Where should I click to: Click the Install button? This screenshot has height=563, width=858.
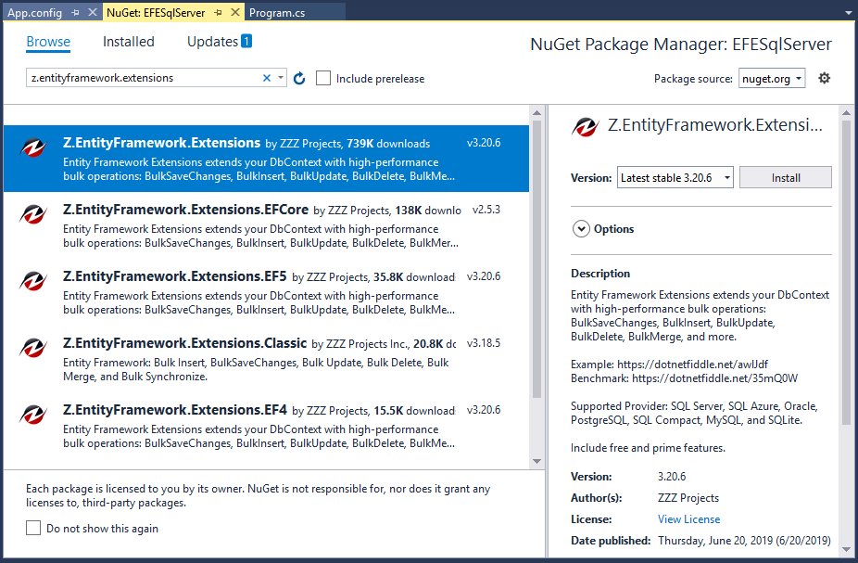point(785,177)
